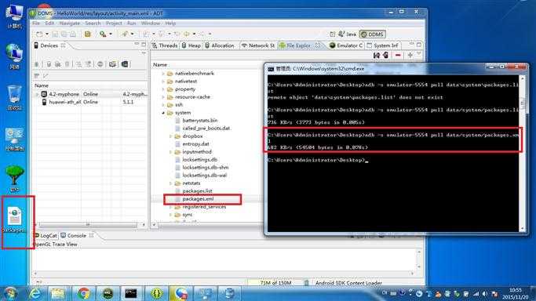Select the DDMS perspective button
The width and height of the screenshot is (536, 301).
pos(372,34)
